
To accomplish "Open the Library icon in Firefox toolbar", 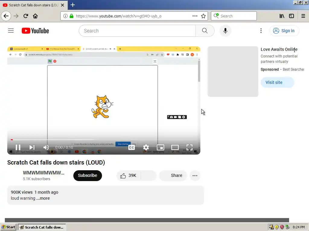I will pos(282,16).
